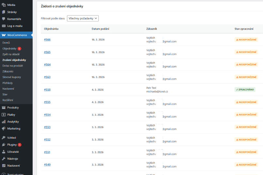This screenshot has width=263, height=175.
Task: Open order link #555
Action: click(47, 102)
